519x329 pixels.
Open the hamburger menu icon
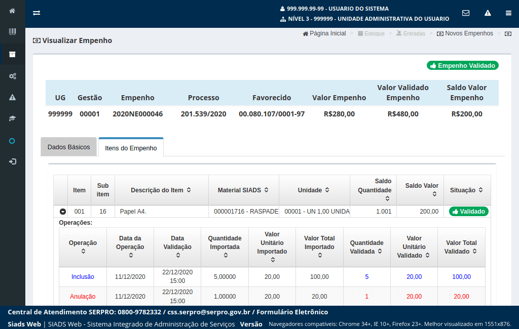coord(508,13)
